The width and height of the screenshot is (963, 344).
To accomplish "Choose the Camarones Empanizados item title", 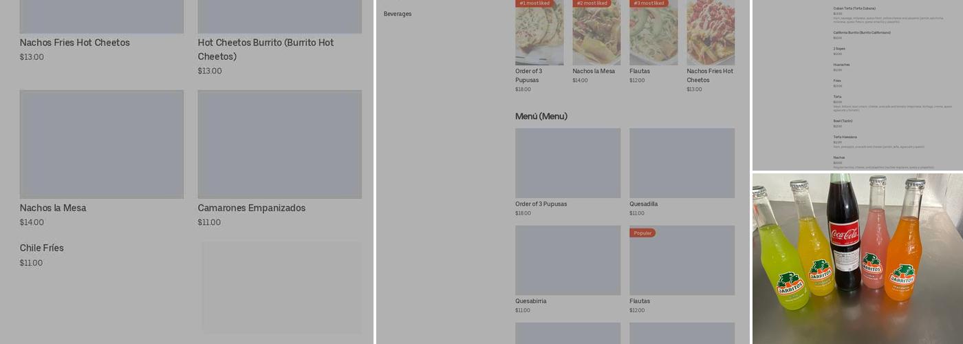I will click(252, 208).
